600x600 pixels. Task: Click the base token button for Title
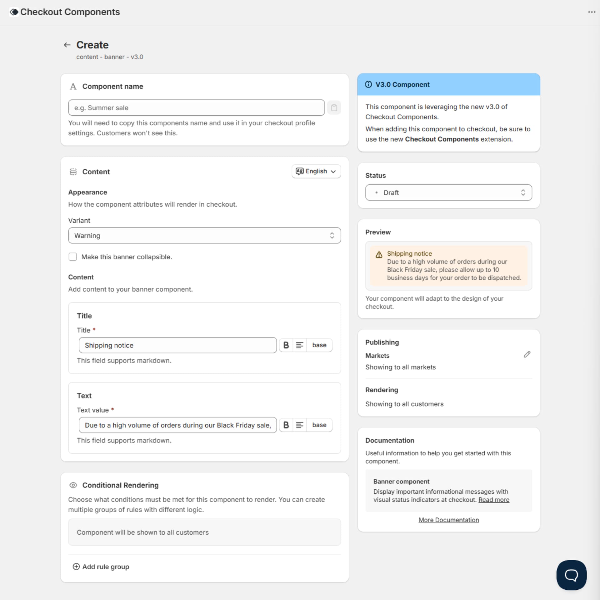click(x=319, y=345)
